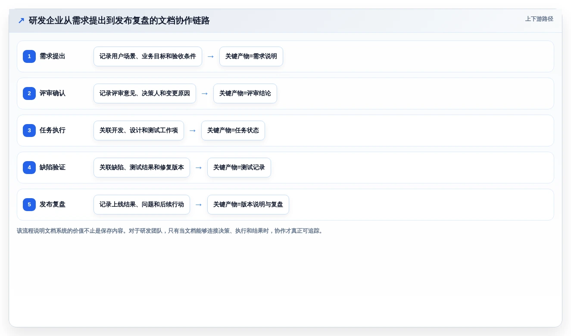This screenshot has width=571, height=336.
Task: Select the 关键产物=测试记录 box
Action: click(239, 168)
